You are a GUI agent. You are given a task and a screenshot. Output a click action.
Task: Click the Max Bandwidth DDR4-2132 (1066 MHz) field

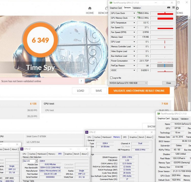tap(50, 168)
